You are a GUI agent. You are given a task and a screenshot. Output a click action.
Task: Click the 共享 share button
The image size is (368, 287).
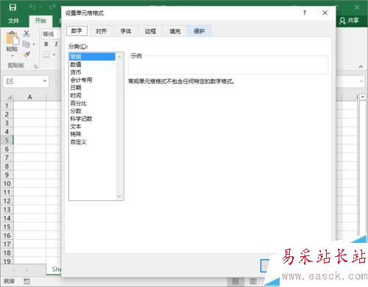point(349,21)
